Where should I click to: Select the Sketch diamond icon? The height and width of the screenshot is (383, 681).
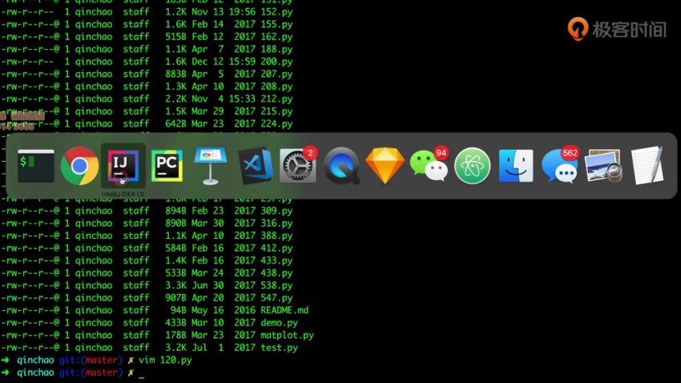click(385, 166)
